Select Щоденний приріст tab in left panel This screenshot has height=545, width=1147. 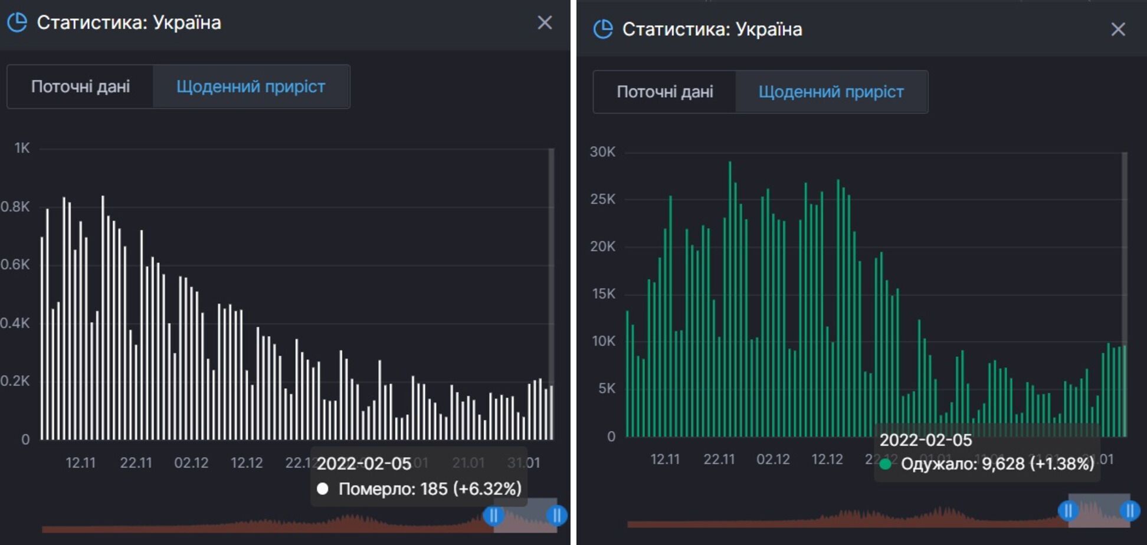(251, 87)
